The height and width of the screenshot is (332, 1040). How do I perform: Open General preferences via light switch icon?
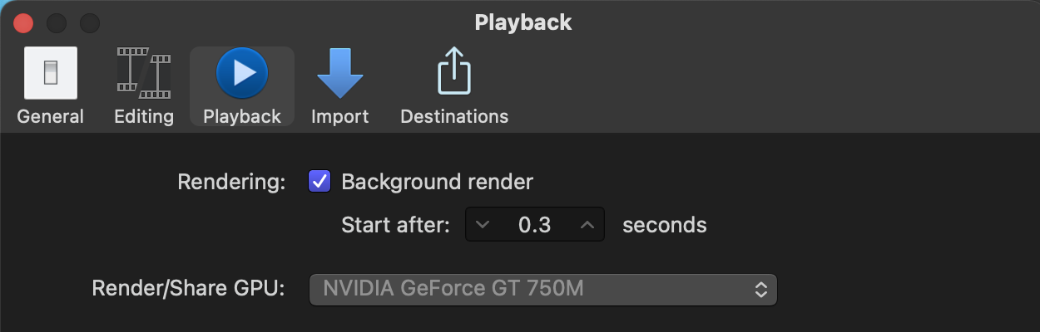(51, 73)
